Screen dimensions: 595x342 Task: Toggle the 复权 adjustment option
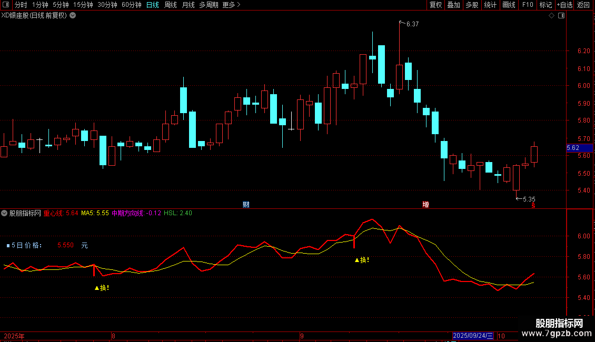tap(435, 5)
